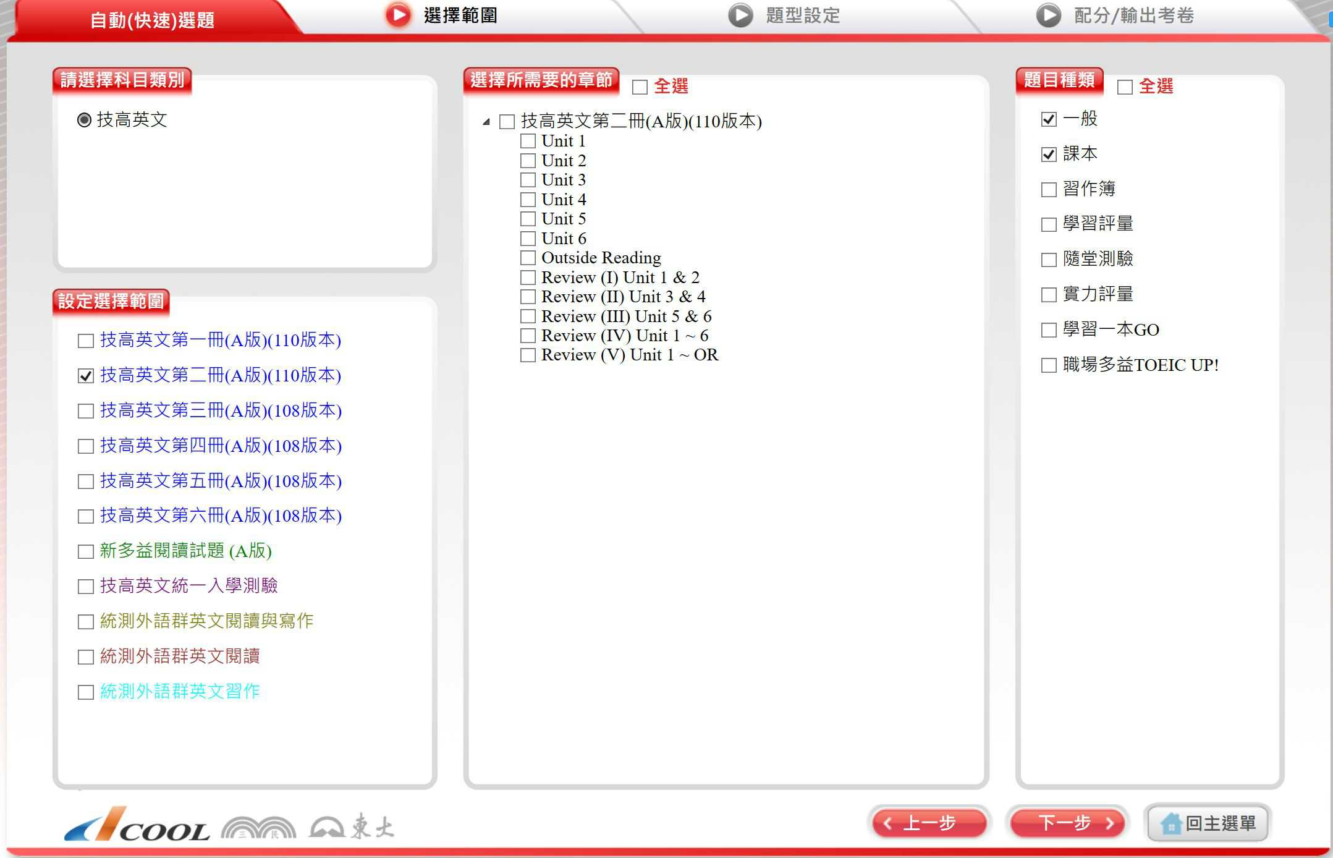This screenshot has width=1333, height=858.
Task: Enable 職場多益TOEIC UP! type
Action: click(1049, 365)
